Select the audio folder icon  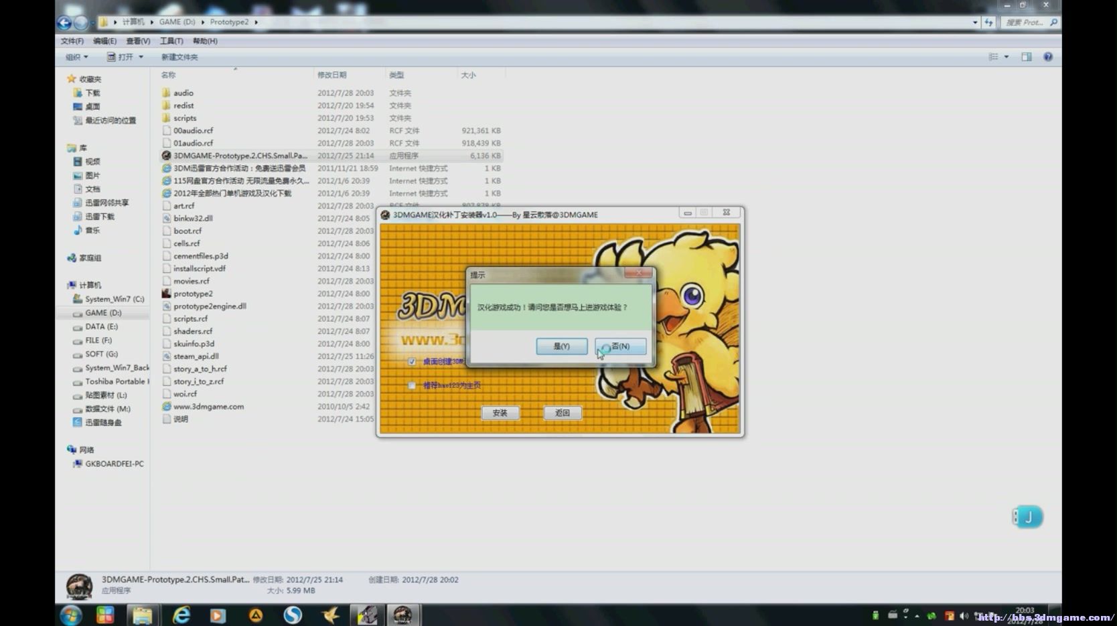166,93
